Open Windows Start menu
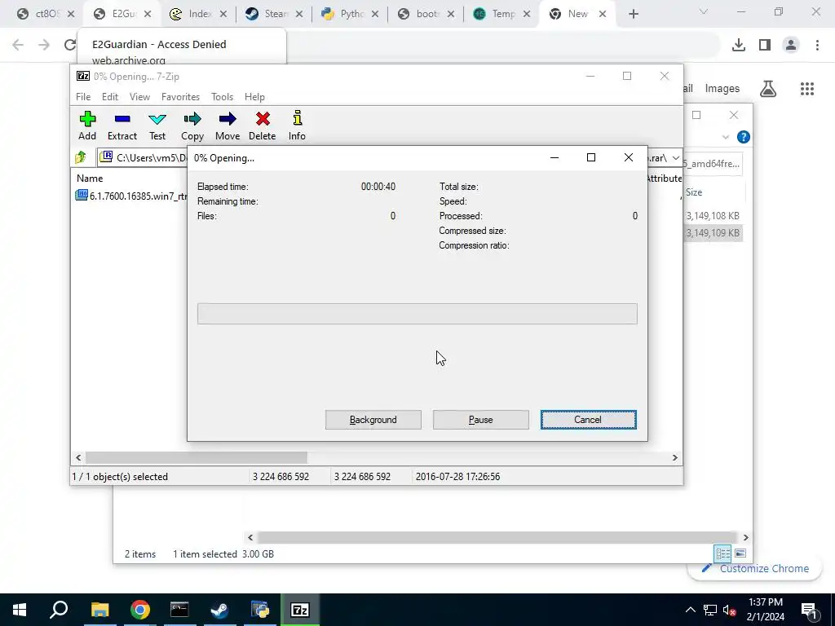Viewport: 835px width, 626px height. (20, 610)
